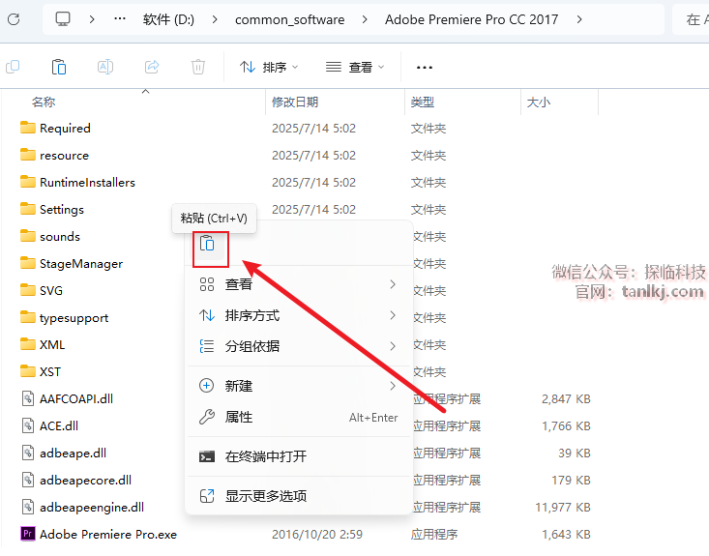Click the 39 KB size cell
The height and width of the screenshot is (556, 709).
point(575,453)
